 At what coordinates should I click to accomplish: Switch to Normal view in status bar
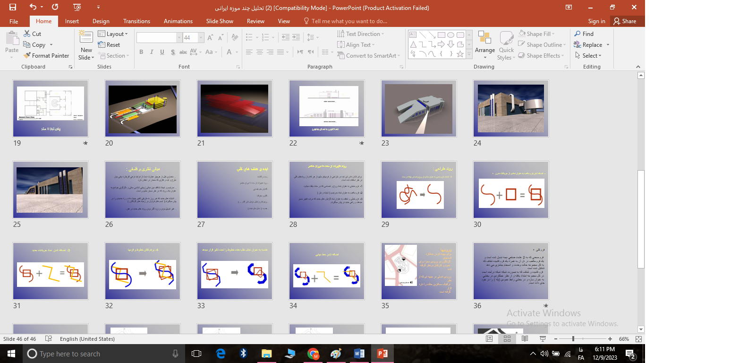[x=489, y=339]
